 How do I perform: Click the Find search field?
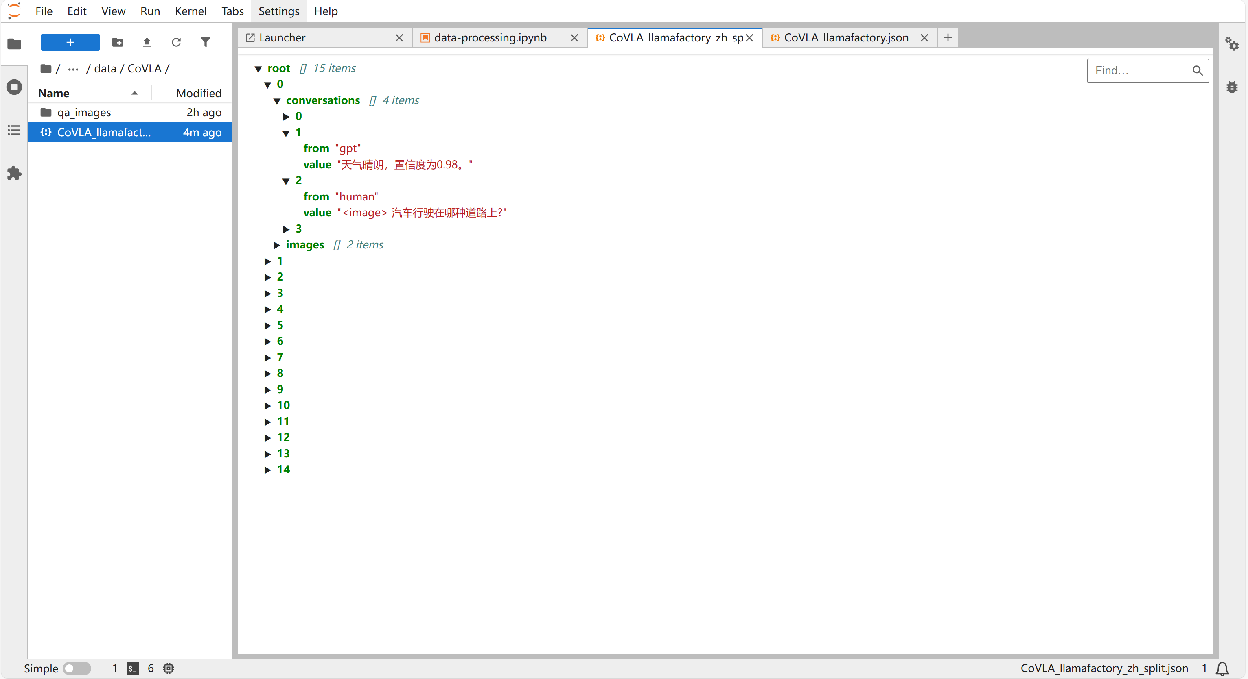point(1139,71)
